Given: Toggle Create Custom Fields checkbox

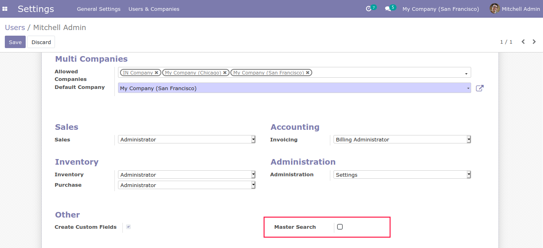Looking at the screenshot, I should coord(128,227).
